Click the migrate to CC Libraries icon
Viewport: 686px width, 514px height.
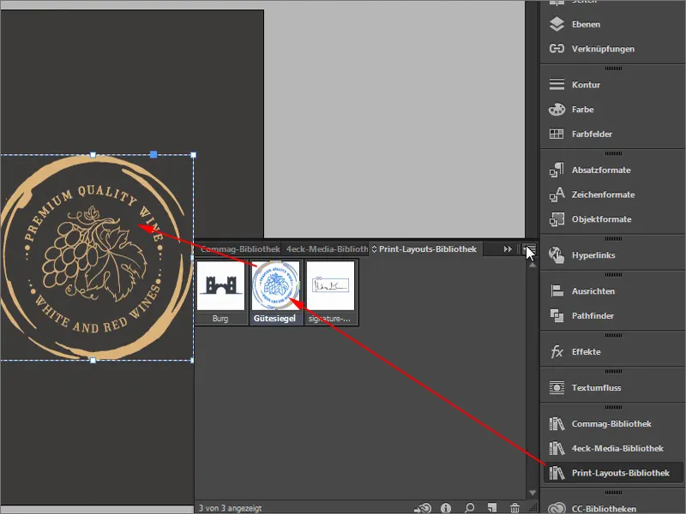click(x=423, y=508)
